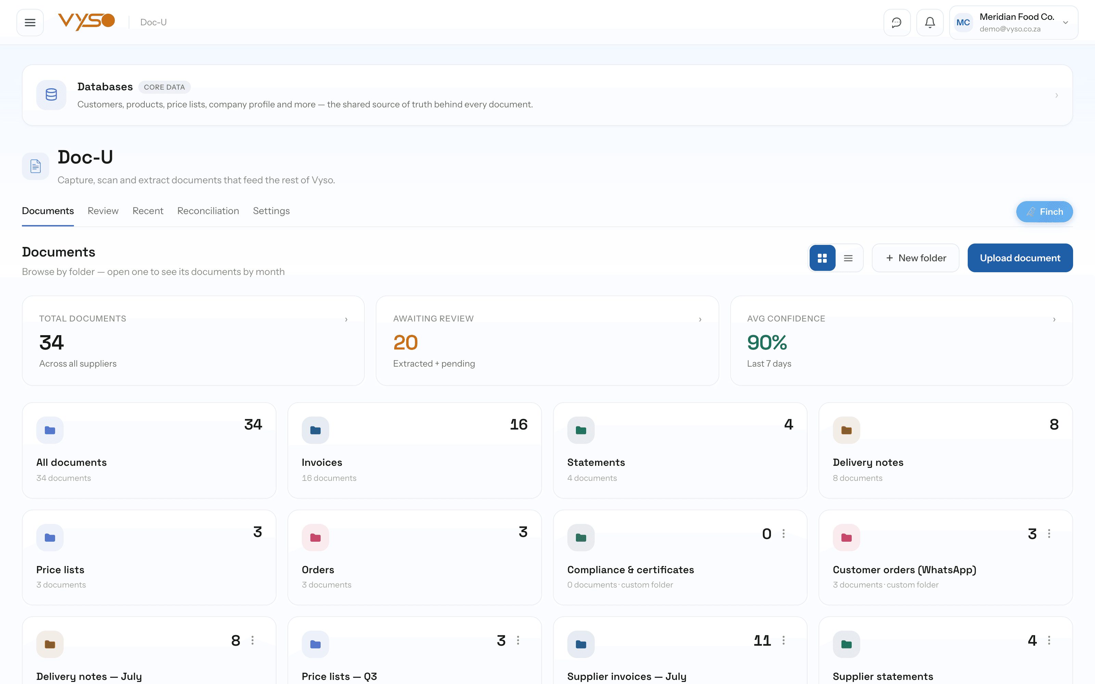
Task: Open the Delivery notes folder icon
Action: coord(846,430)
